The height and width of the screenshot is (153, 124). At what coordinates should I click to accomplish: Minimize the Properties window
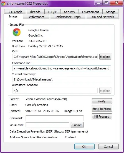click(99, 3)
